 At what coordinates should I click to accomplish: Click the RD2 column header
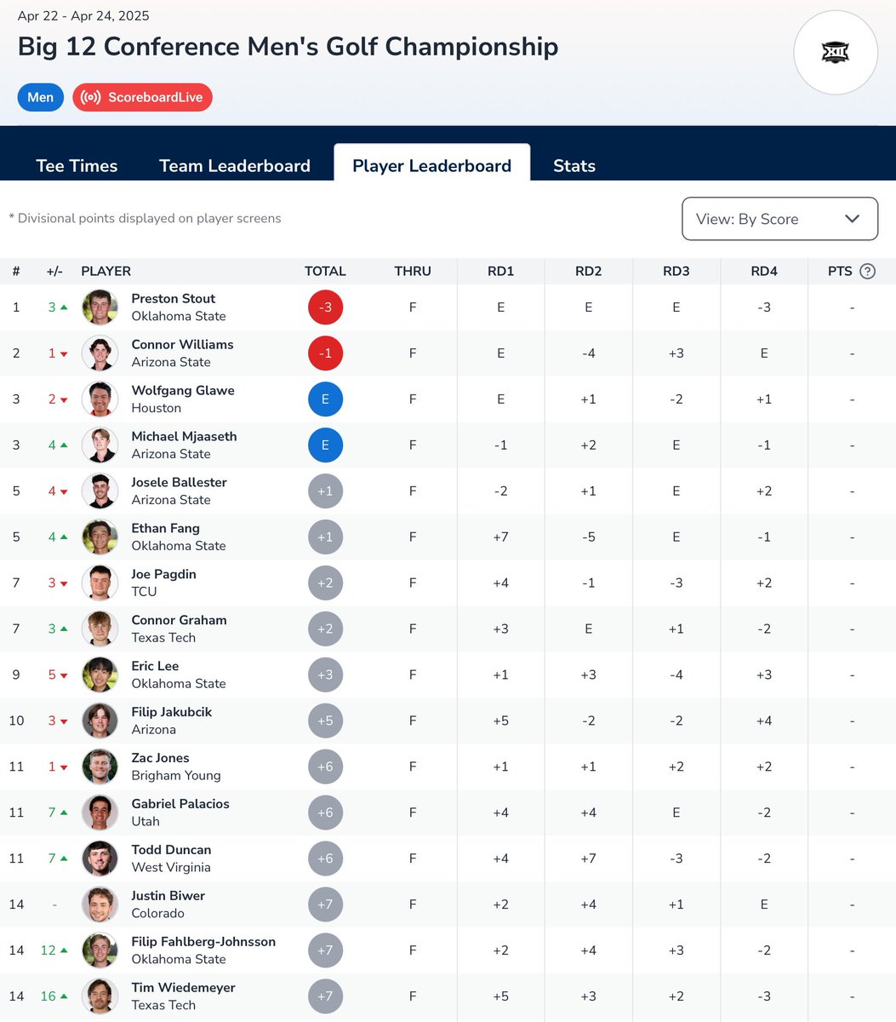(588, 271)
